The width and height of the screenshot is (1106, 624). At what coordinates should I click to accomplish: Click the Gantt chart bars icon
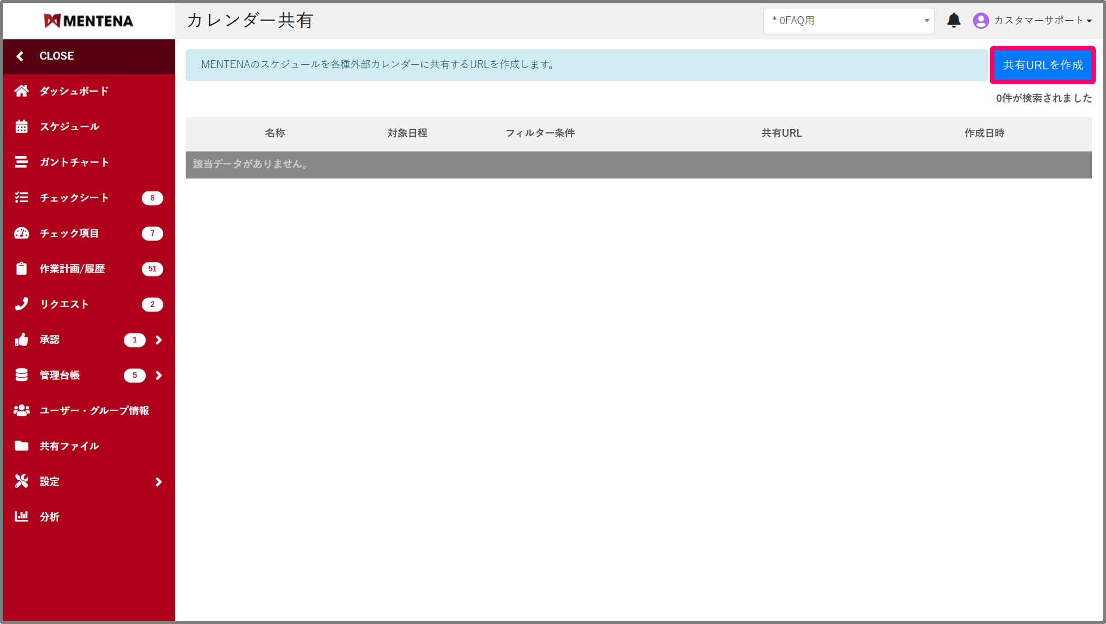tap(21, 162)
